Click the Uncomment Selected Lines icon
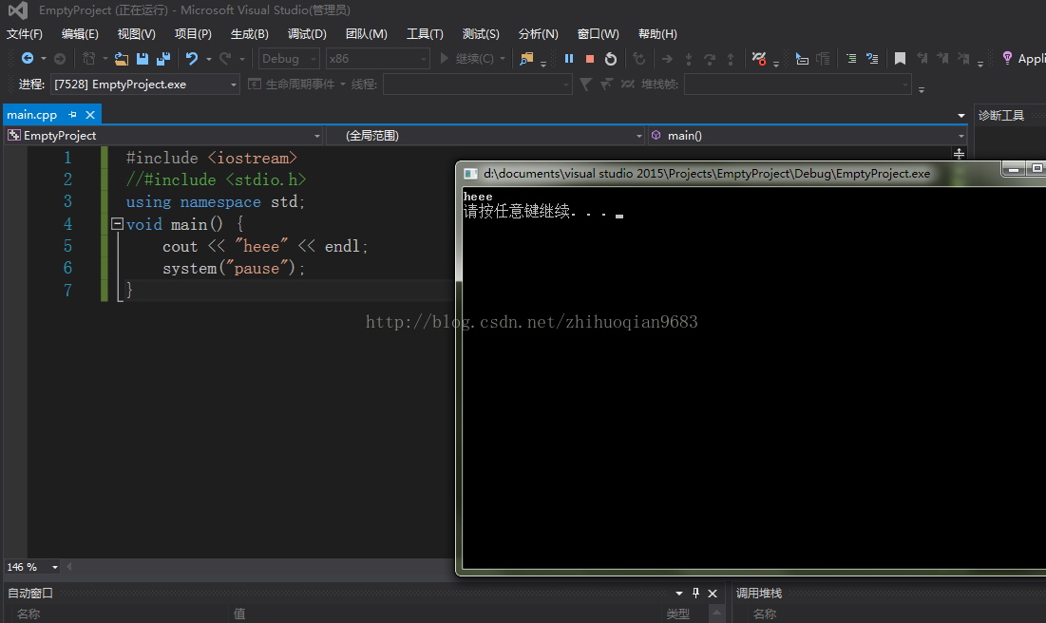The width and height of the screenshot is (1046, 623). tap(872, 59)
